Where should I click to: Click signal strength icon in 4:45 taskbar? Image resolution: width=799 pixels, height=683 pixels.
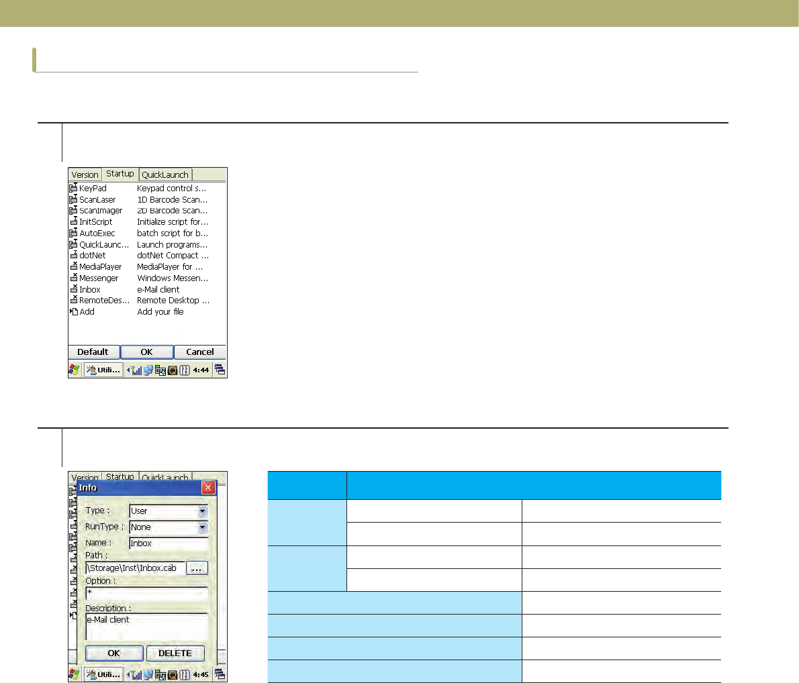[x=135, y=675]
